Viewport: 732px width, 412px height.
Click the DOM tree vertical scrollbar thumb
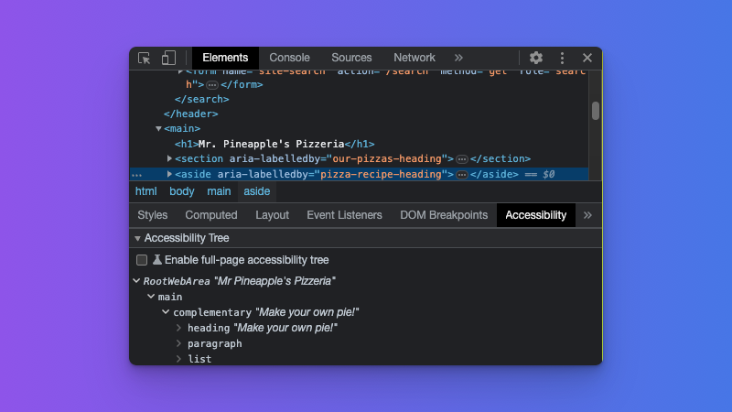pyautogui.click(x=596, y=111)
